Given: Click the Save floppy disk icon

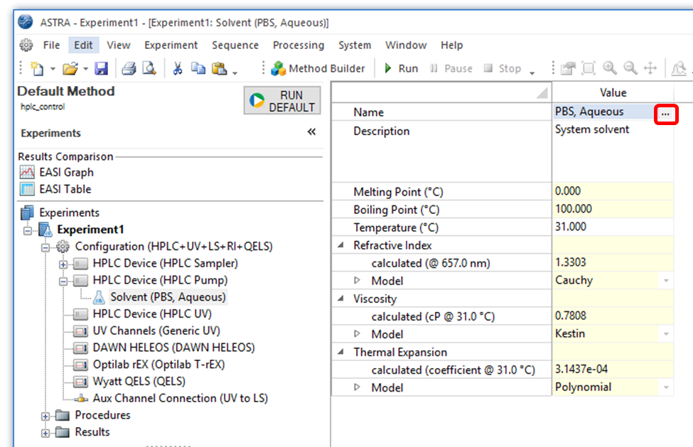Looking at the screenshot, I should coord(101,68).
